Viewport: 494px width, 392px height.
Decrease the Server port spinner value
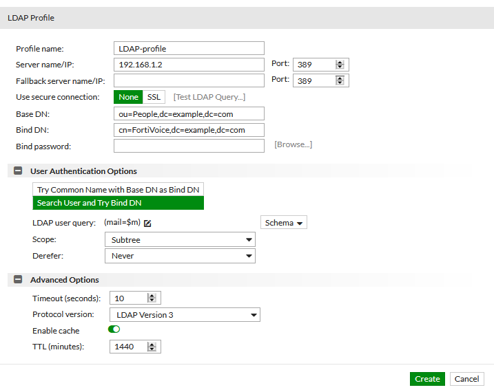[x=340, y=67]
